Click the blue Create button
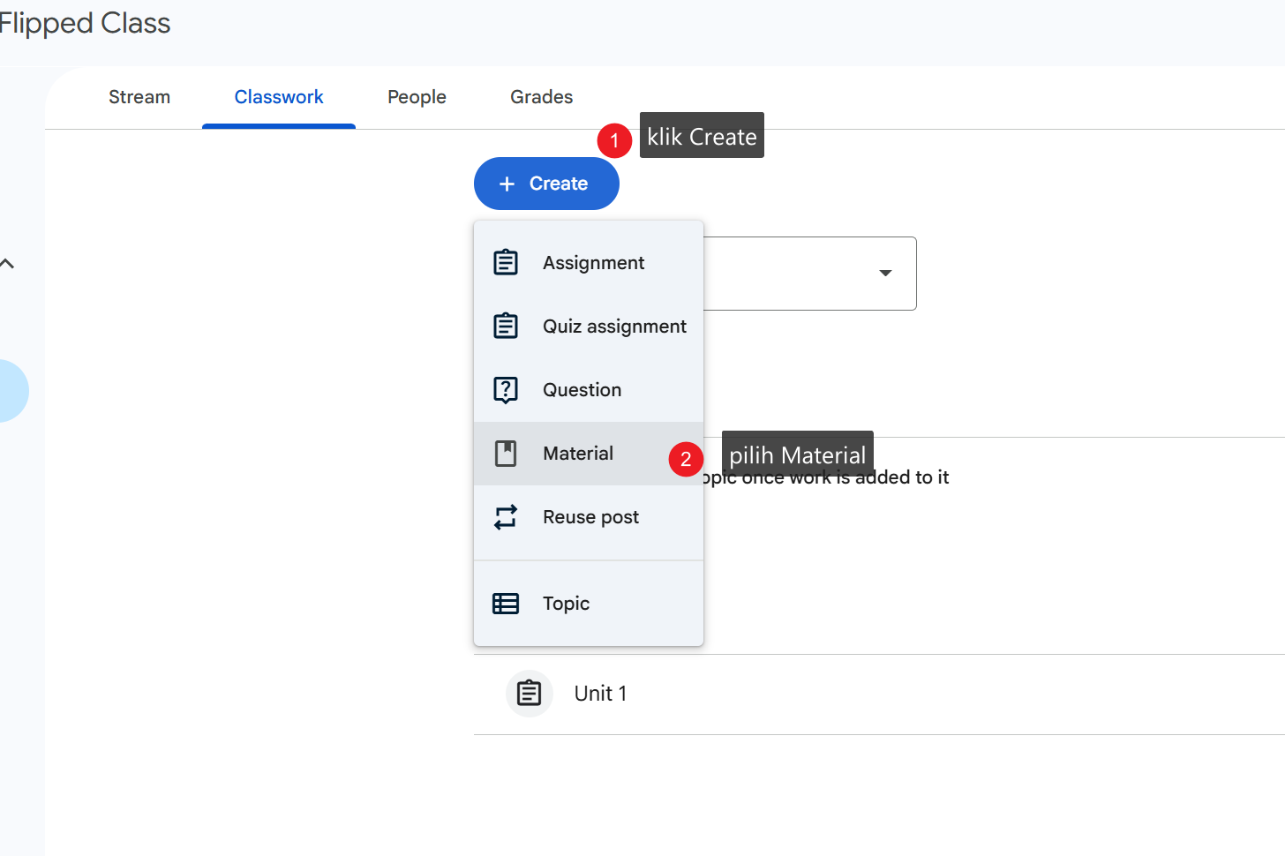 (546, 184)
